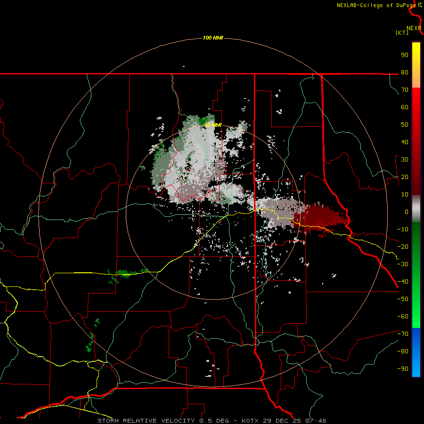Select the 50 value on velocity scale
The height and width of the screenshot is (424, 424).
405,125
